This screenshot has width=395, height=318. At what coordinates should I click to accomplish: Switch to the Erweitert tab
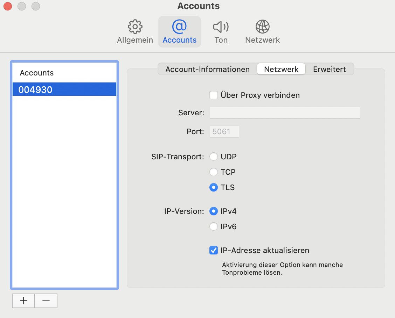(329, 69)
